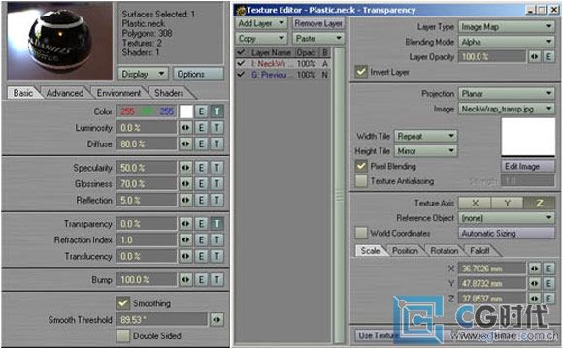This screenshot has height=349, width=563.
Task: Switch to Advanced tab
Action: pos(65,93)
